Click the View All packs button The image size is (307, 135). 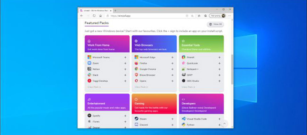click(x=215, y=24)
